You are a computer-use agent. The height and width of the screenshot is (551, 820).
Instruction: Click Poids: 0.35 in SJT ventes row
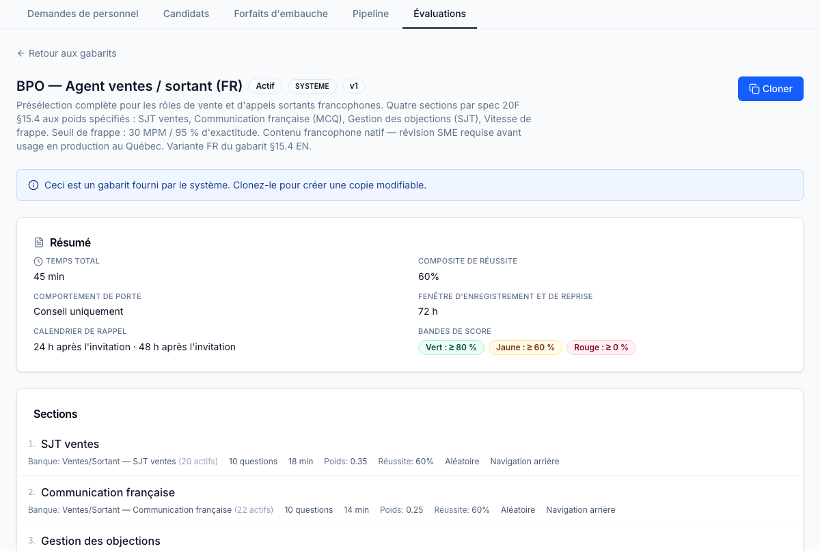click(x=346, y=462)
